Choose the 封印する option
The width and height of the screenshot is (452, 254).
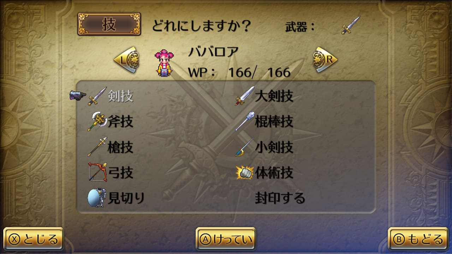click(x=280, y=198)
